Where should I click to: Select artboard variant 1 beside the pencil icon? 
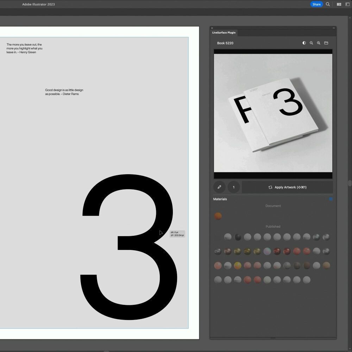234,187
